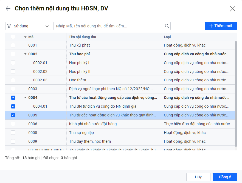Image resolution: width=242 pixels, height=183 pixels.
Task: Uncheck the row 0005 checkbox
Action: (13, 115)
